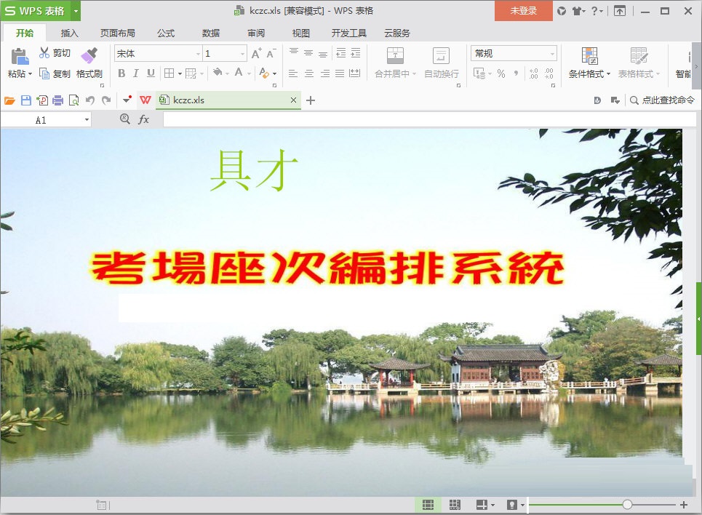Screen dimensions: 702x515
Task: Open the 开发工具 ribbon tab
Action: click(x=348, y=33)
